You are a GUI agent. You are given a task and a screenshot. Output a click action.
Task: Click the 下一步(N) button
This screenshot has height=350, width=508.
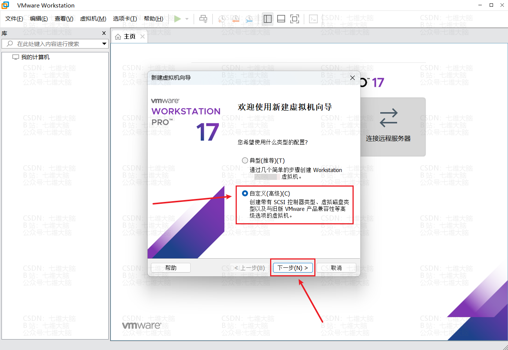pyautogui.click(x=293, y=268)
